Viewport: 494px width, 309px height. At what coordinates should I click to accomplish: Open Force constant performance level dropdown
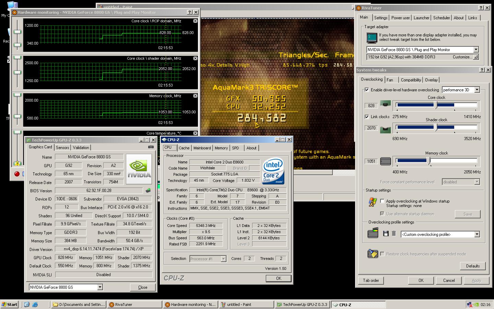pyautogui.click(x=477, y=182)
